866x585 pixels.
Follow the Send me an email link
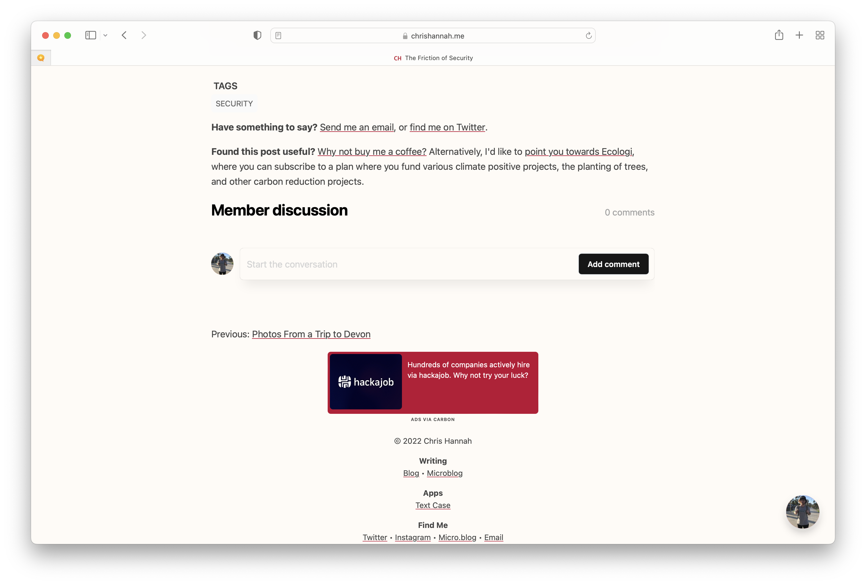pyautogui.click(x=356, y=127)
